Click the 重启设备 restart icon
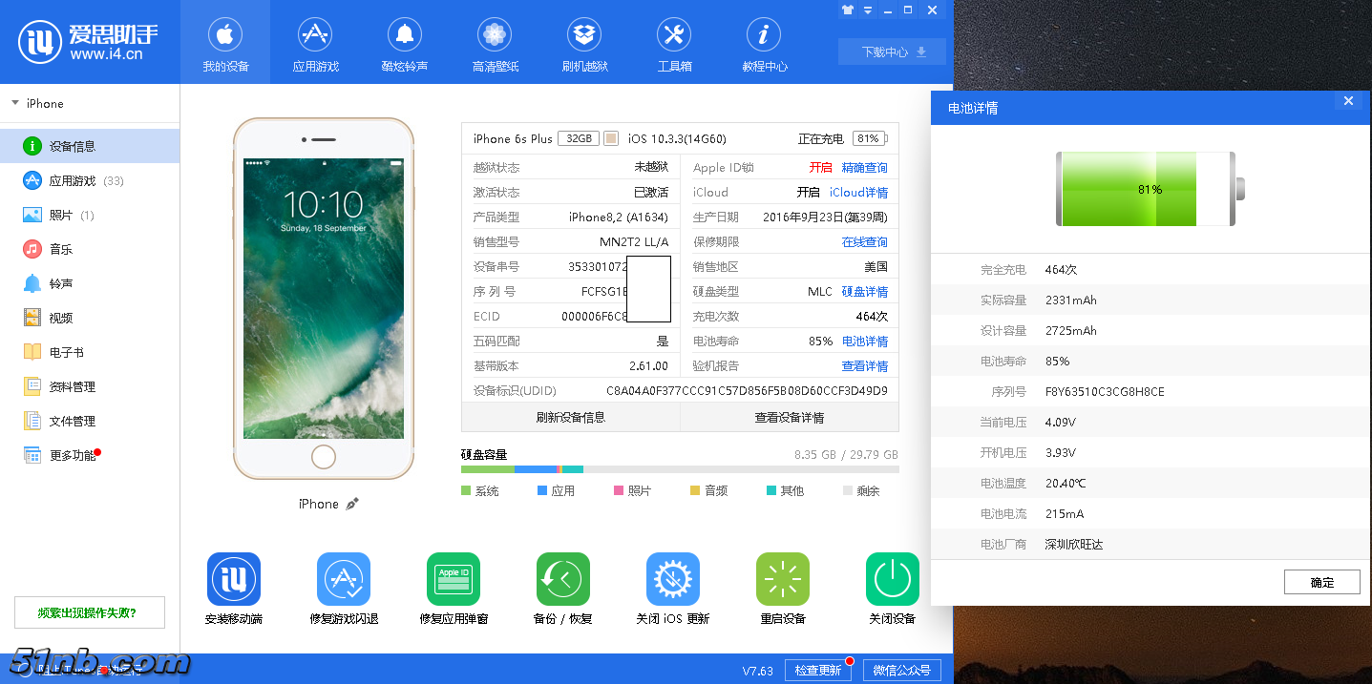The width and height of the screenshot is (1372, 684). pos(783,579)
